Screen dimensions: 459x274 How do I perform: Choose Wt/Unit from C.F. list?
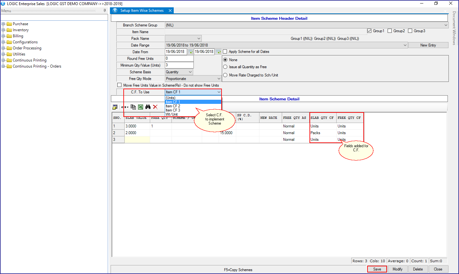[193, 114]
